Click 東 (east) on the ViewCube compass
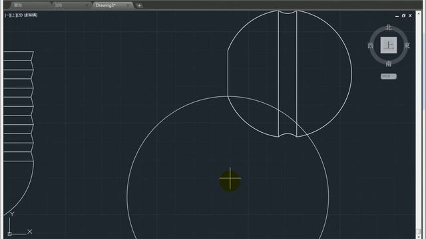The width and height of the screenshot is (426, 239). (407, 46)
